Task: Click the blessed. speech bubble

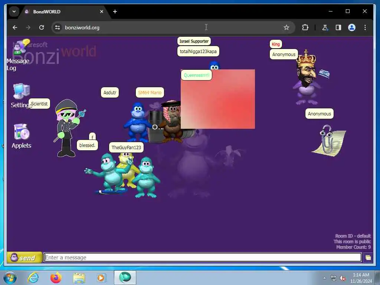Action: 87,145
